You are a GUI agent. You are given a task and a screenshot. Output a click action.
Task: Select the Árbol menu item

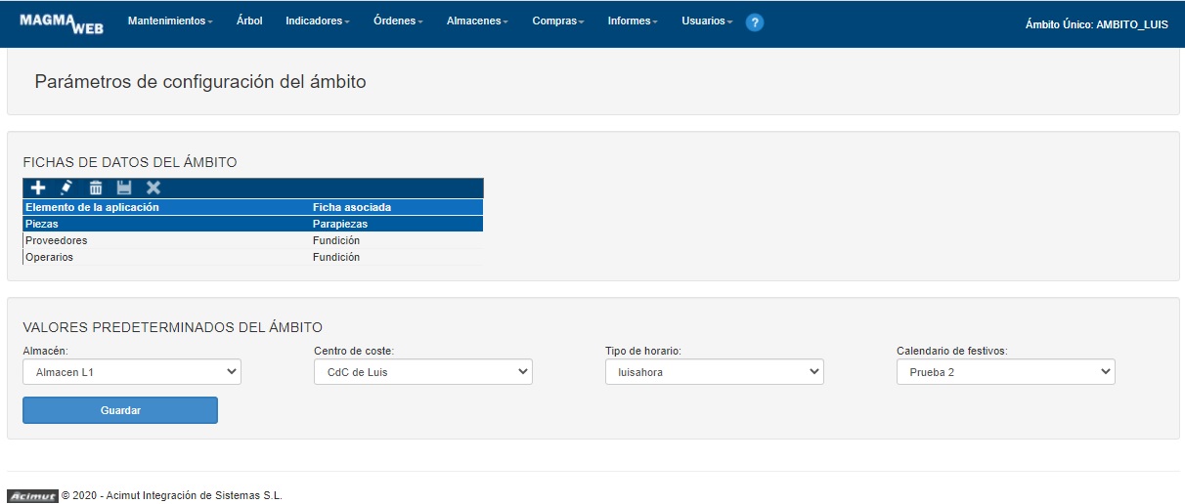pos(249,21)
